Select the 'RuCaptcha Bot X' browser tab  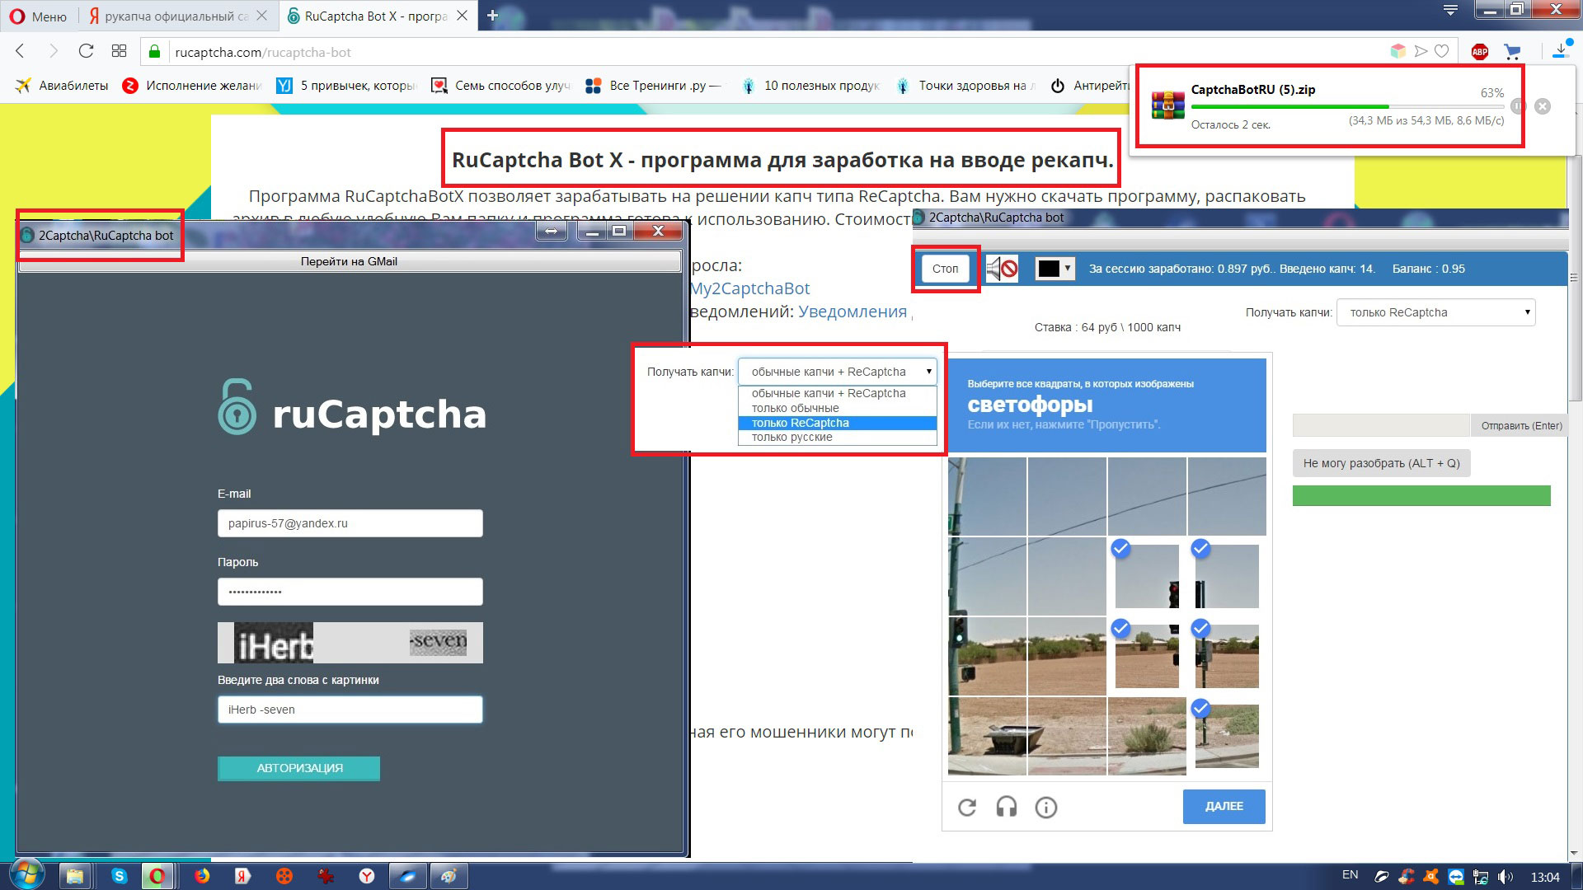pos(377,16)
